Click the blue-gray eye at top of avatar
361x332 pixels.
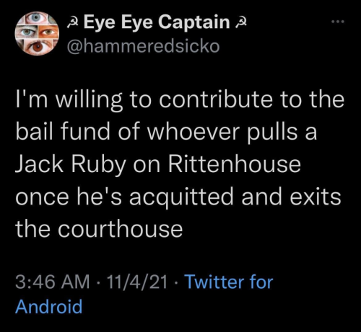[37, 17]
